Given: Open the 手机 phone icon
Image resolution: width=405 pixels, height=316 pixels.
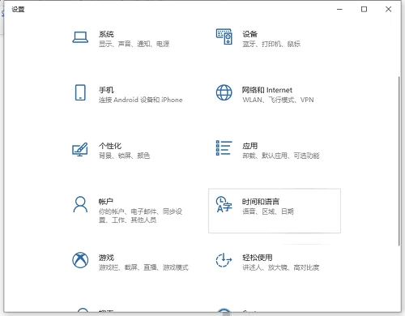Looking at the screenshot, I should [x=80, y=92].
